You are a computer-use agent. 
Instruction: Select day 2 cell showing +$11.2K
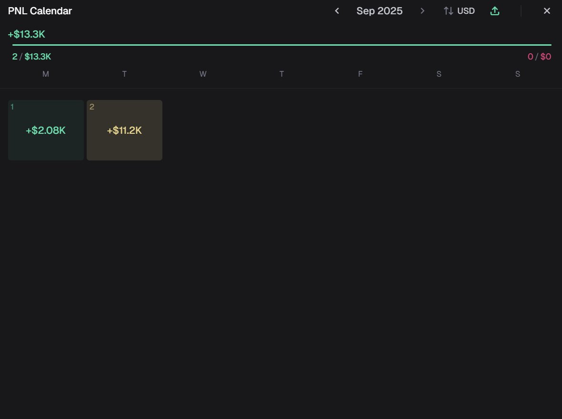click(x=124, y=130)
